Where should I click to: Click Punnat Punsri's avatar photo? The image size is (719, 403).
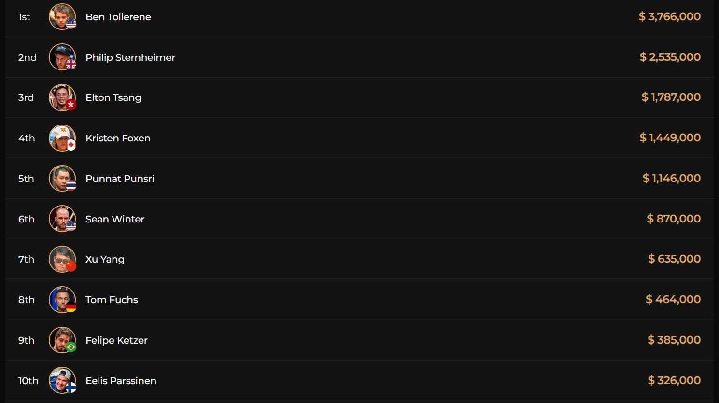(62, 179)
